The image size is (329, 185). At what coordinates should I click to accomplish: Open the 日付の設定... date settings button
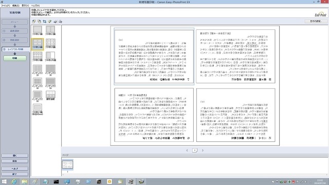click(316, 21)
